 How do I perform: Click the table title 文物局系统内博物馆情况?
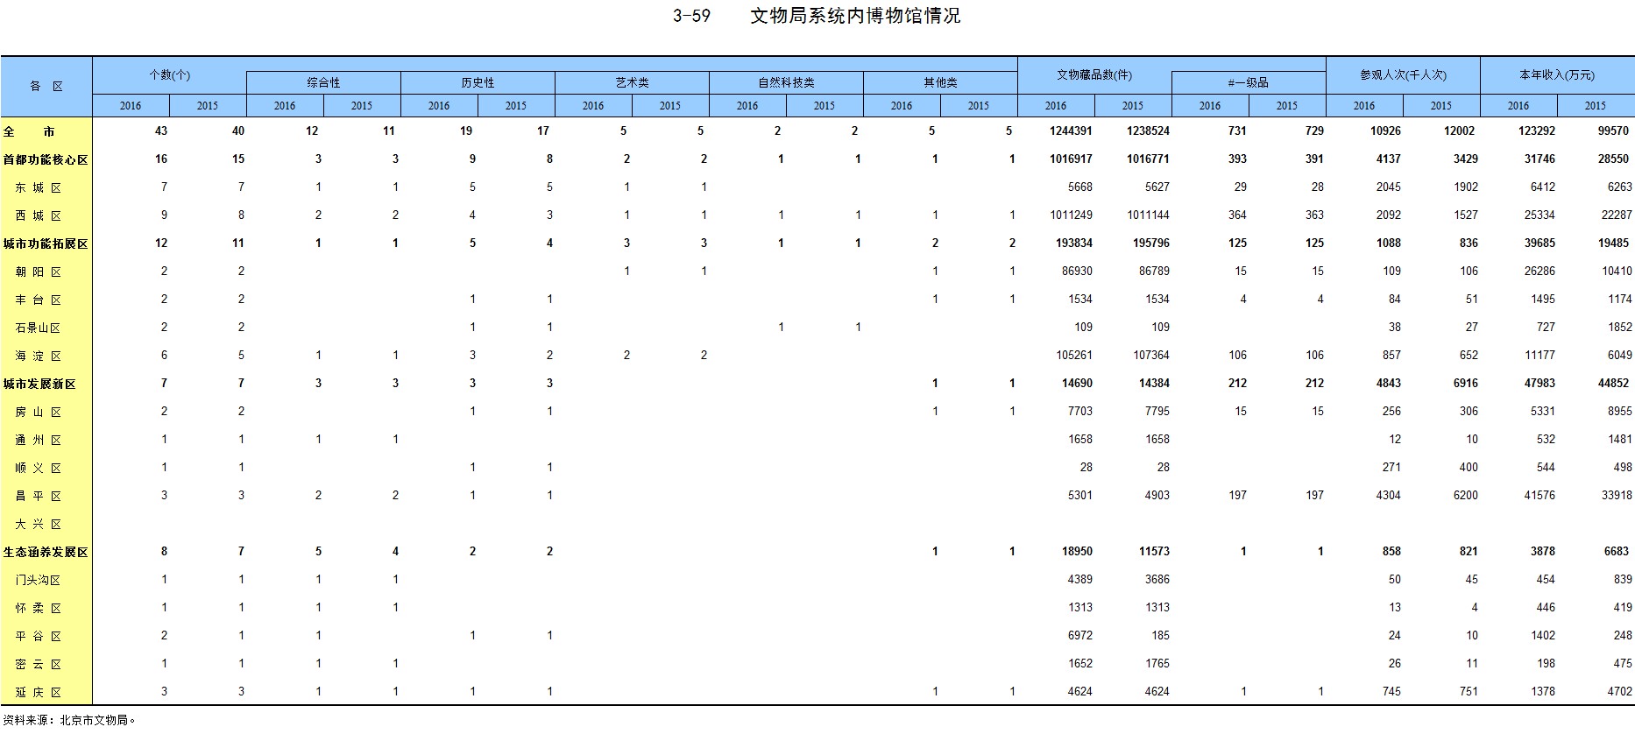point(854,16)
